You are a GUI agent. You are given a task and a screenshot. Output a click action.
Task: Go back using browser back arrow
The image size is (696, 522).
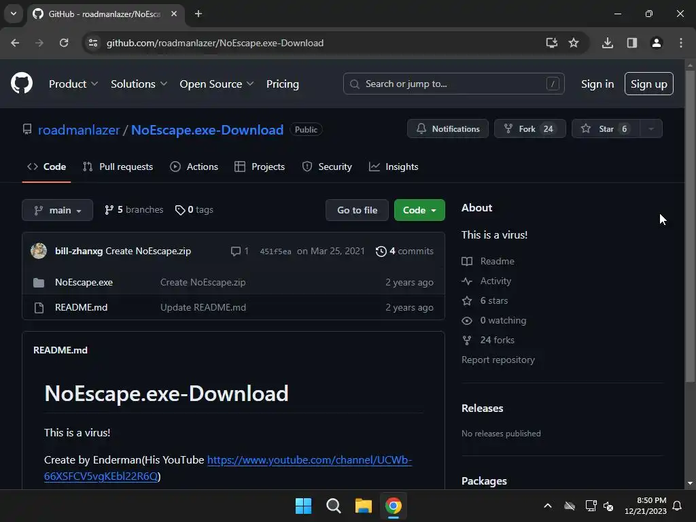click(x=15, y=43)
